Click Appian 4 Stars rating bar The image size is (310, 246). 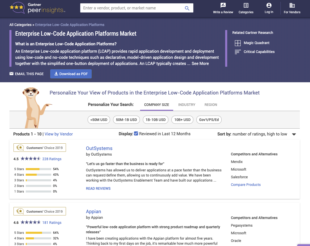38,238
